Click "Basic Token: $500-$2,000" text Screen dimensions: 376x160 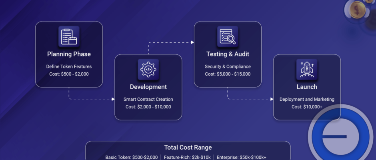point(132,157)
